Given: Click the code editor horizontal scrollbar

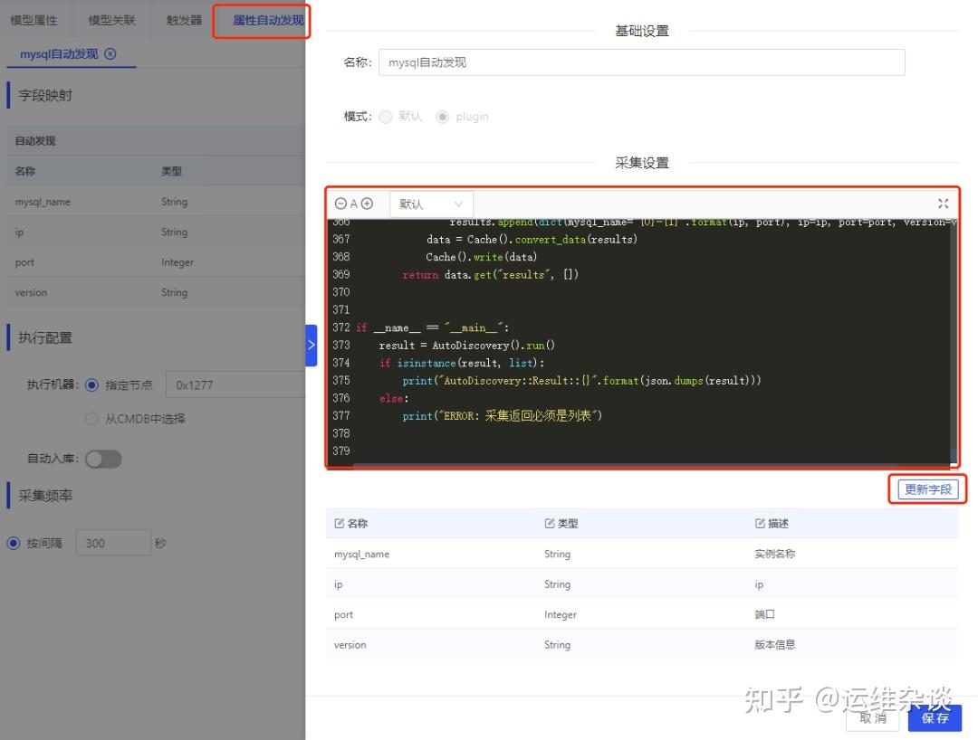Looking at the screenshot, I should tap(634, 463).
